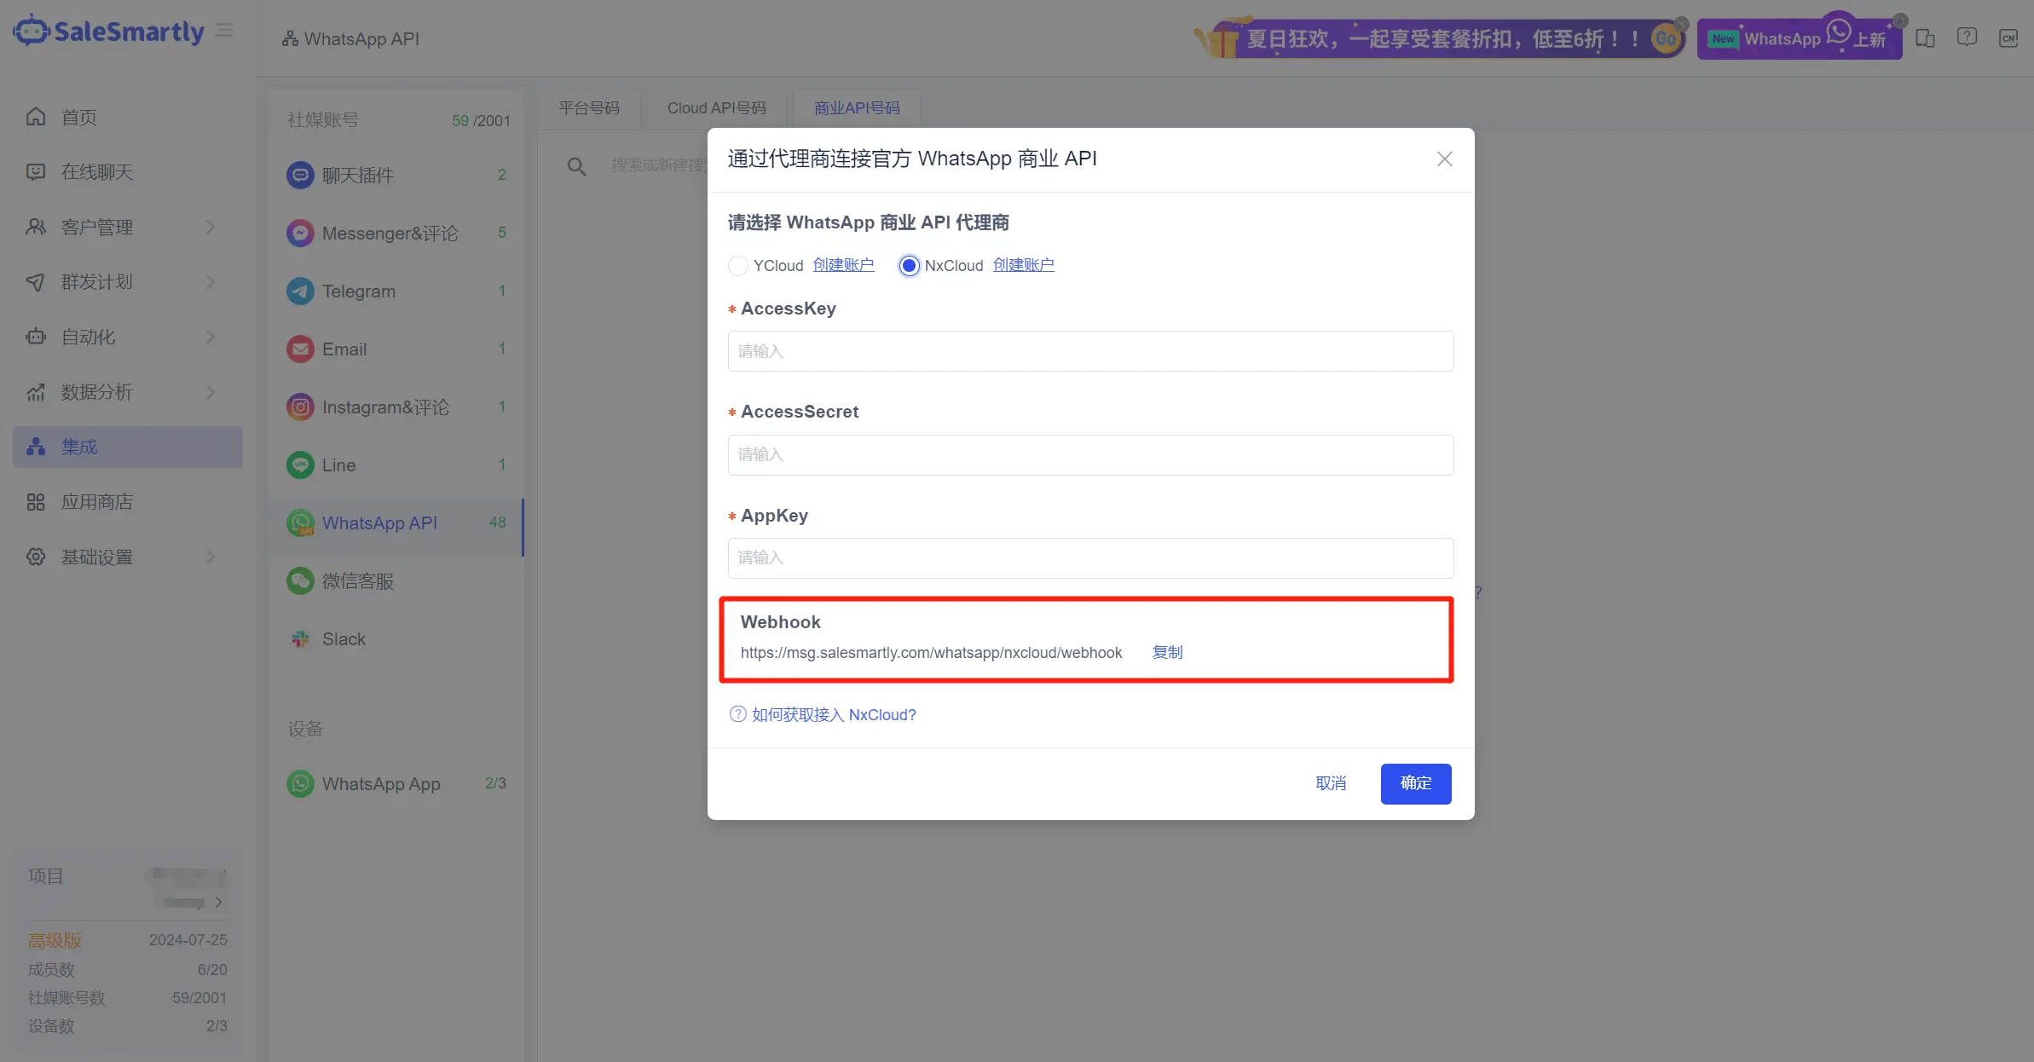Click the 复制 link to copy webhook
Viewport: 2034px width, 1062px height.
pos(1167,652)
